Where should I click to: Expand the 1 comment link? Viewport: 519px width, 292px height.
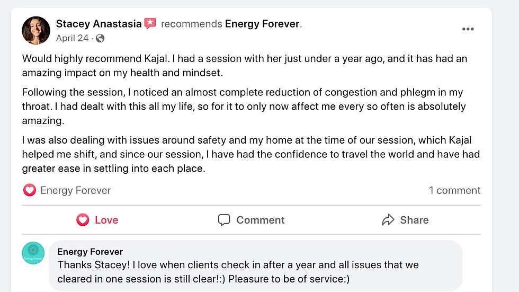(x=454, y=190)
